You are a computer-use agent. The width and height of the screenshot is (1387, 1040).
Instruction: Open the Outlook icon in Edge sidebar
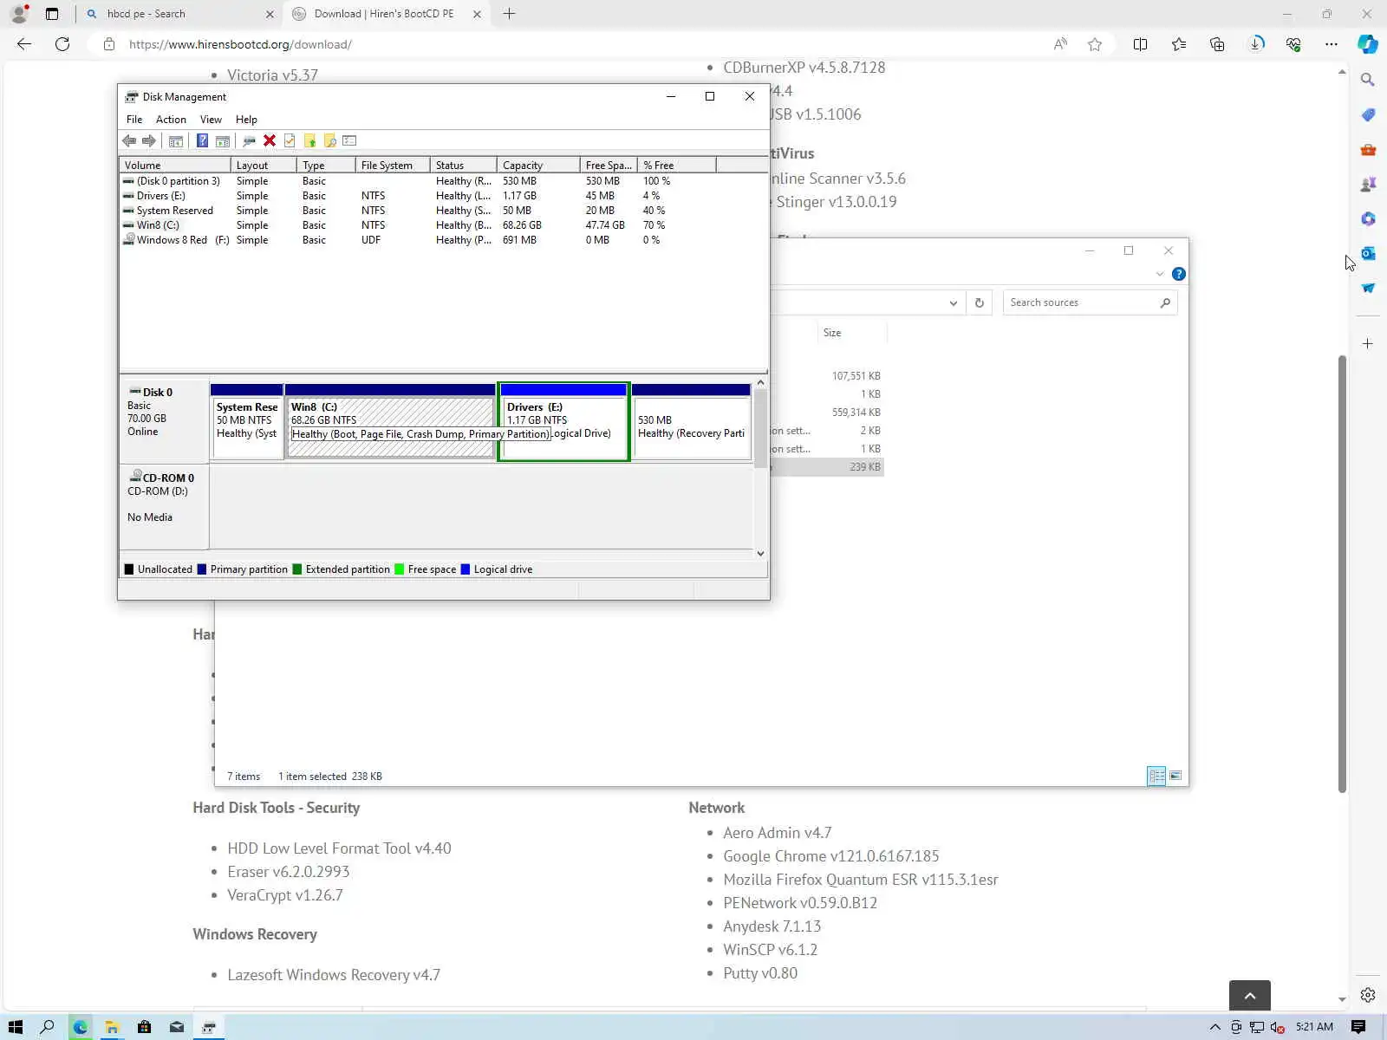[1368, 253]
